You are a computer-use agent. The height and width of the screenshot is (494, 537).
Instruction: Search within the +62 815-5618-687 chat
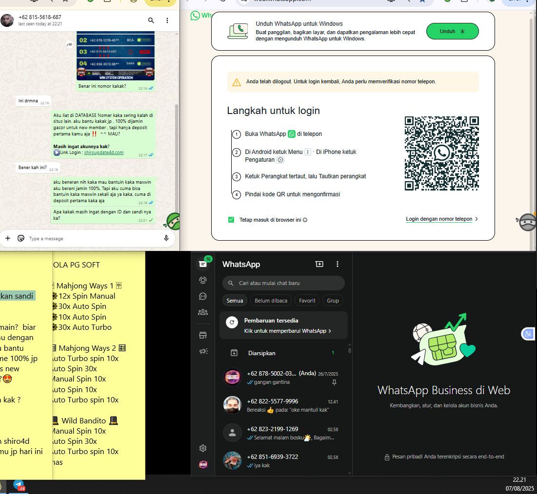tap(151, 20)
